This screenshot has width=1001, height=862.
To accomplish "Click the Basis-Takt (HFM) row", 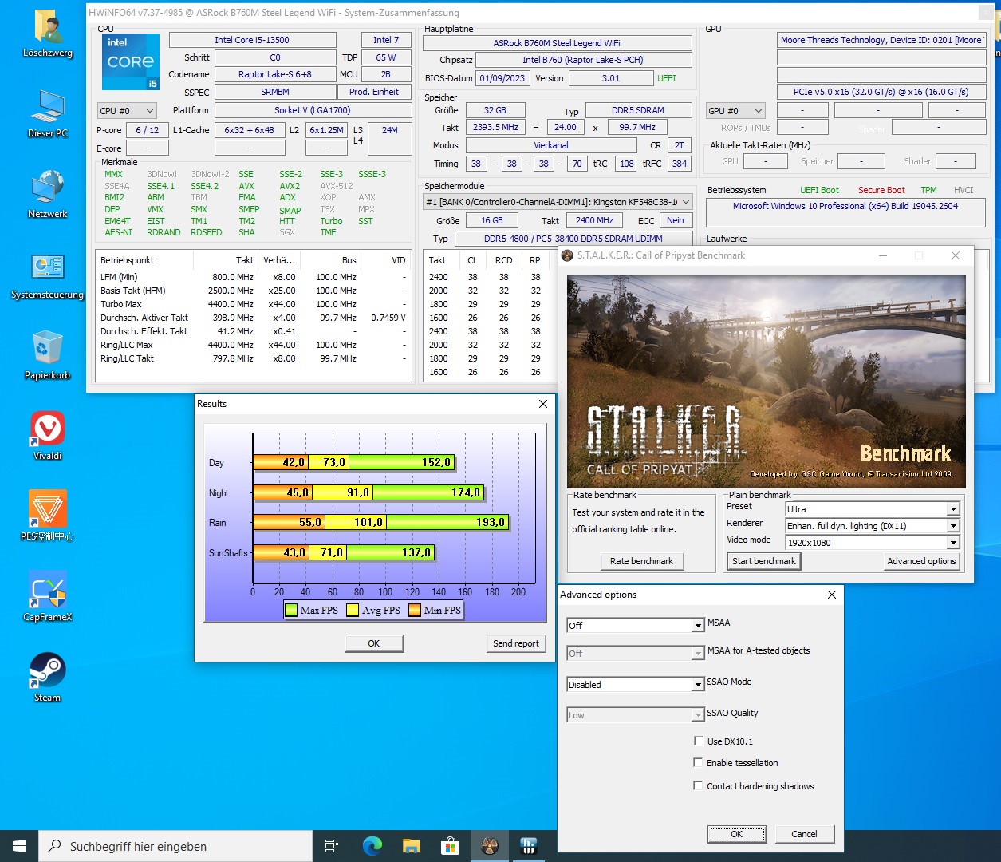I will point(254,291).
